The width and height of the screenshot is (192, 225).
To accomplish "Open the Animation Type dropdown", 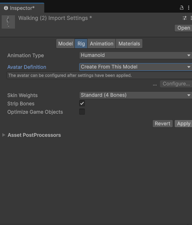I will (x=136, y=55).
